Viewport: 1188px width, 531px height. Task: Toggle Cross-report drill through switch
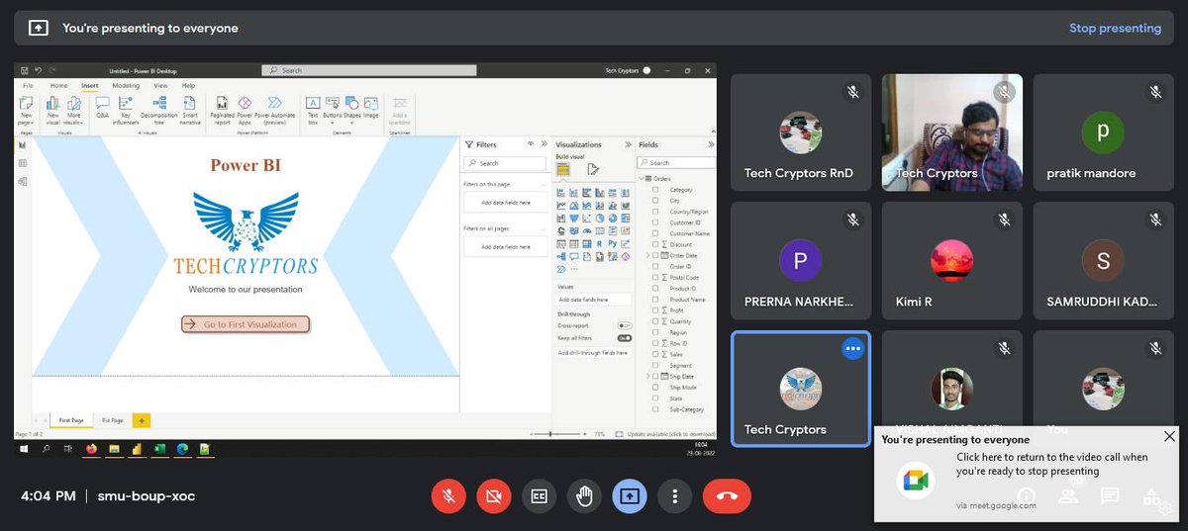click(x=625, y=325)
